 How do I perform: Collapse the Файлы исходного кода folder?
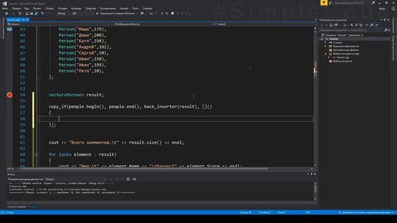click(326, 54)
